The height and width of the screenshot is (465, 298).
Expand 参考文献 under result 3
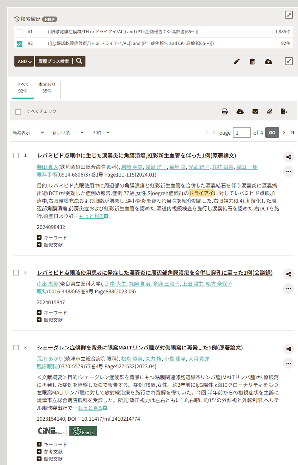pyautogui.click(x=50, y=452)
